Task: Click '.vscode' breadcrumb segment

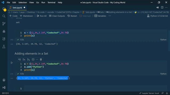Action: point(50,12)
